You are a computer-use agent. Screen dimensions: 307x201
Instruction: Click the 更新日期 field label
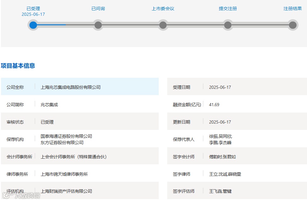point(181,122)
